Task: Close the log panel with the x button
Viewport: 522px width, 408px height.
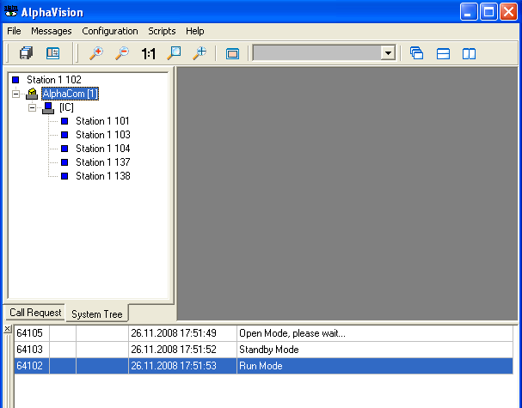Action: coord(7,329)
